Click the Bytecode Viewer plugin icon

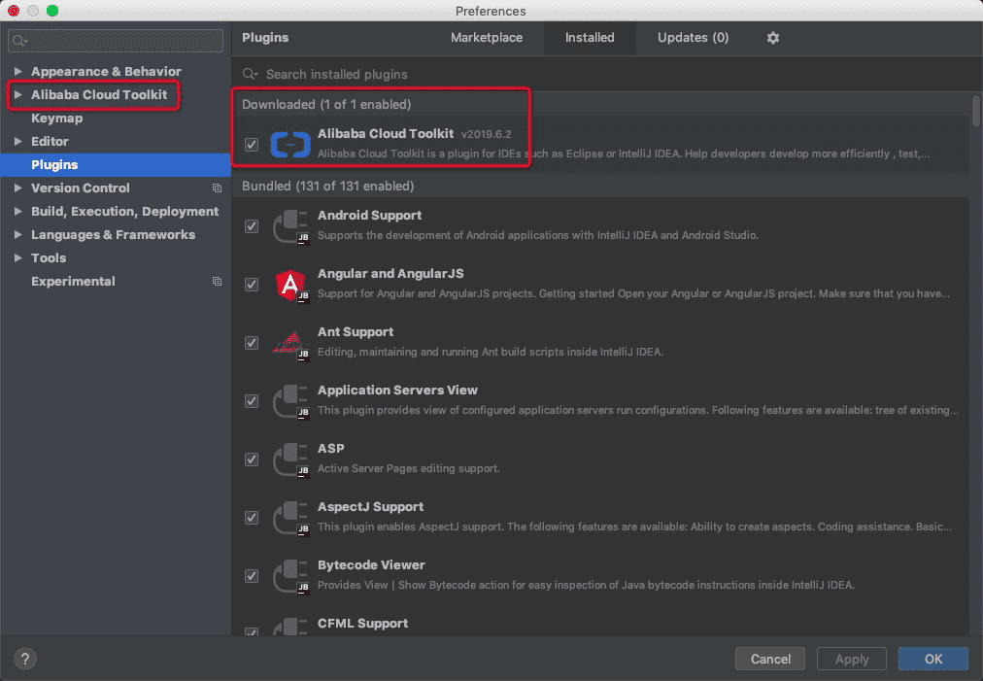289,575
